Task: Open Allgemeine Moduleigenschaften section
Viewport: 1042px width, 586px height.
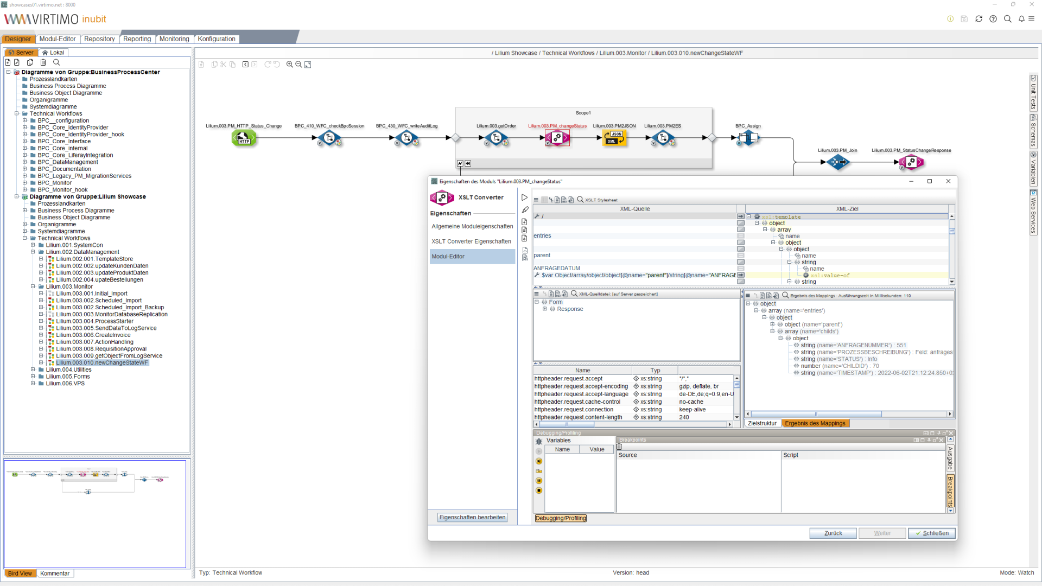Action: [x=472, y=226]
